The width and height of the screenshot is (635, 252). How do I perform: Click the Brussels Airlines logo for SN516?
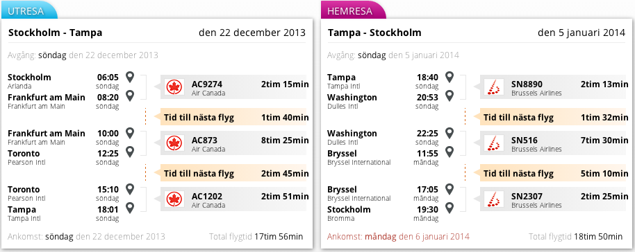coord(494,143)
